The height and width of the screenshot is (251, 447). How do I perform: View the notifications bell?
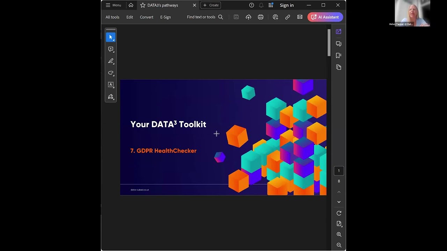click(x=261, y=5)
